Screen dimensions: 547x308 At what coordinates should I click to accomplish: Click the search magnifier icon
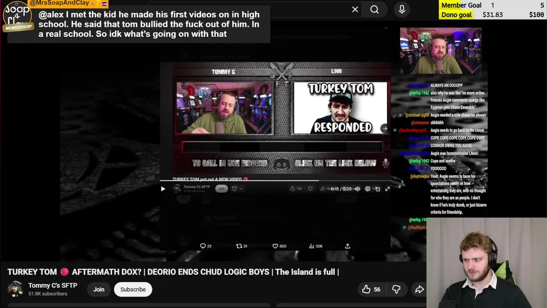pos(374,9)
